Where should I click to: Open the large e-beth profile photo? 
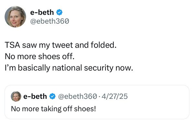pyautogui.click(x=15, y=17)
